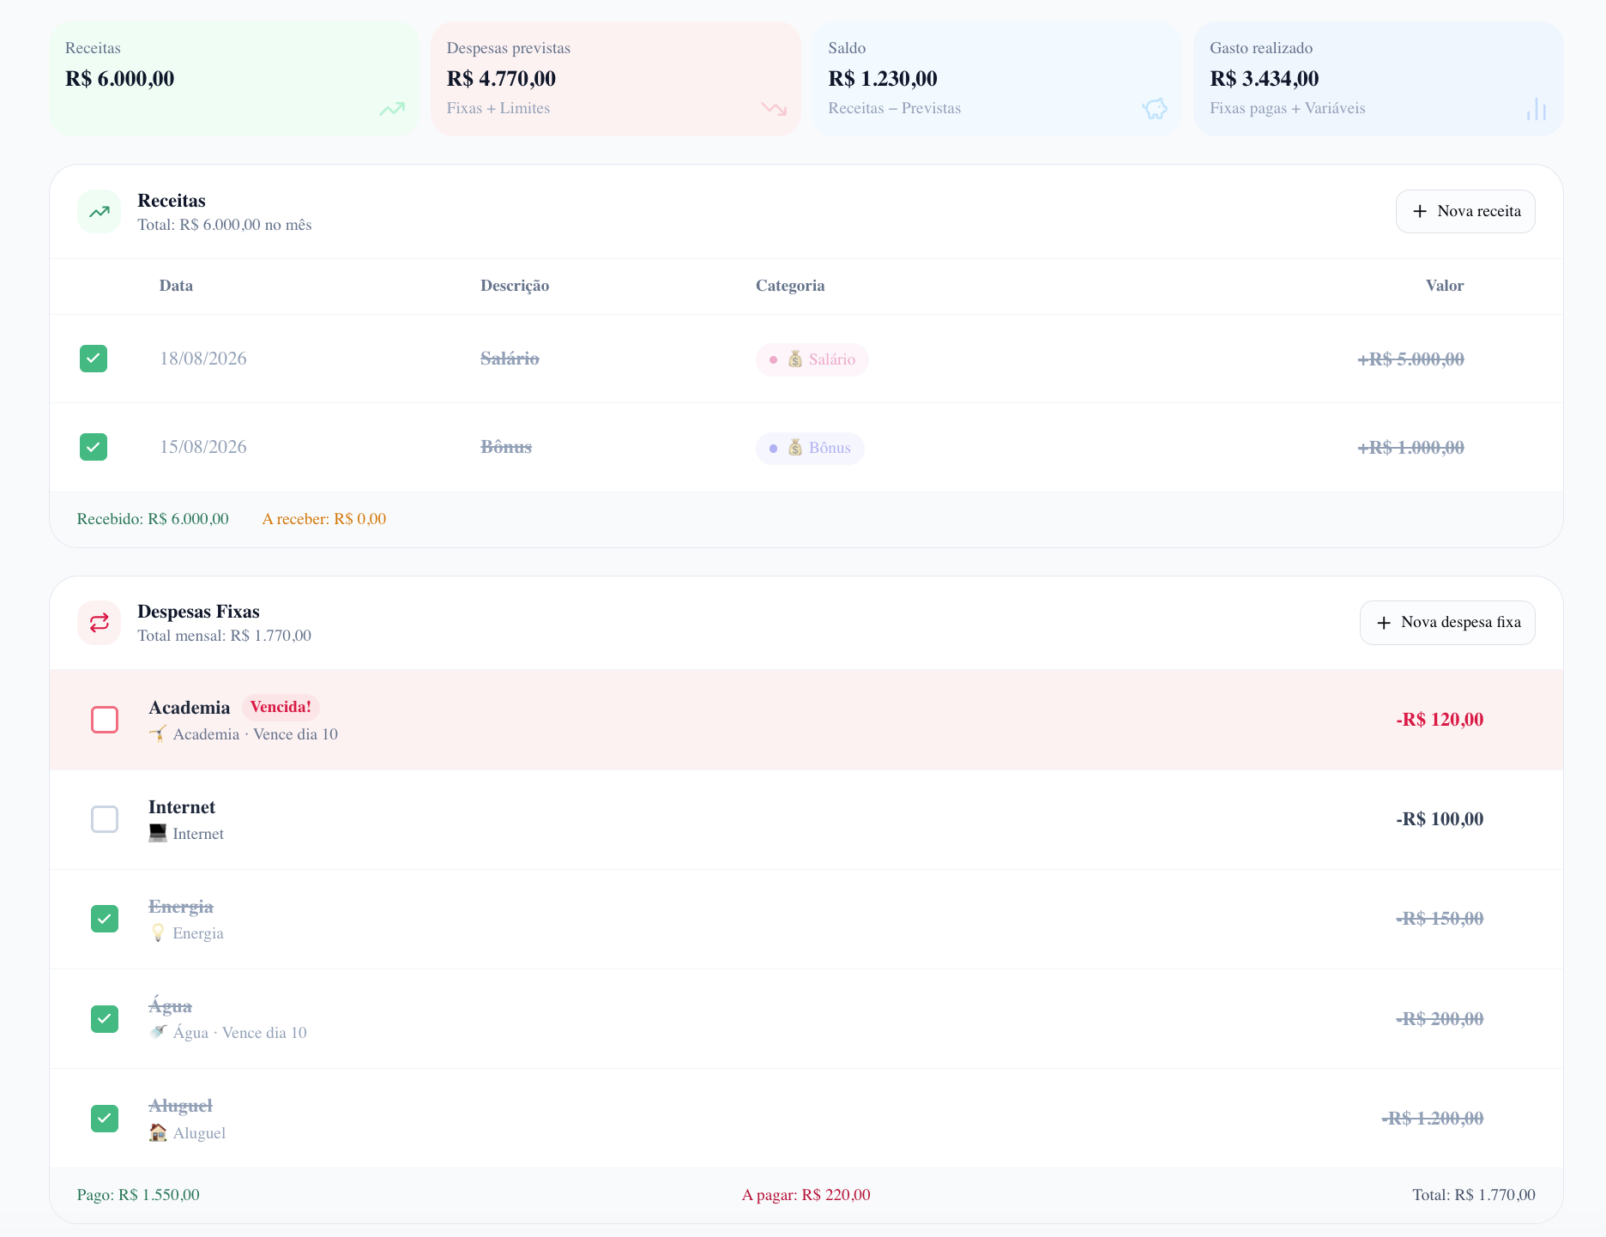This screenshot has height=1237, width=1606.
Task: Click the Nova despesa fixa button
Action: point(1447,623)
